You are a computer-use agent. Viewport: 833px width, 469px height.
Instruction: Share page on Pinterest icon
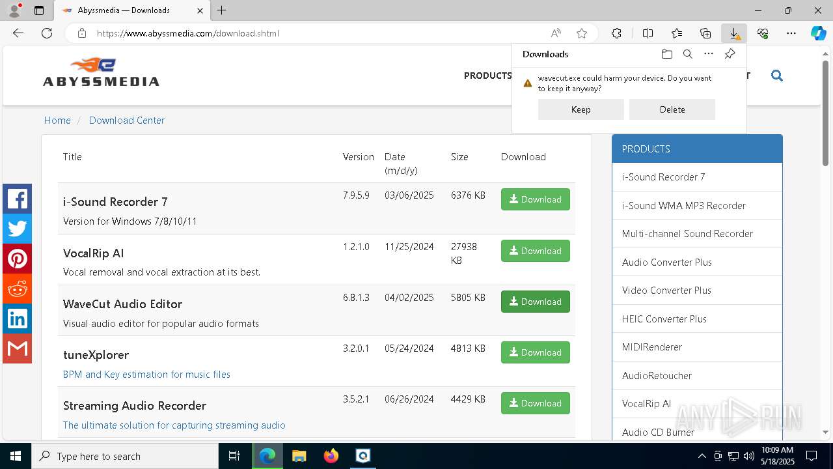(17, 259)
